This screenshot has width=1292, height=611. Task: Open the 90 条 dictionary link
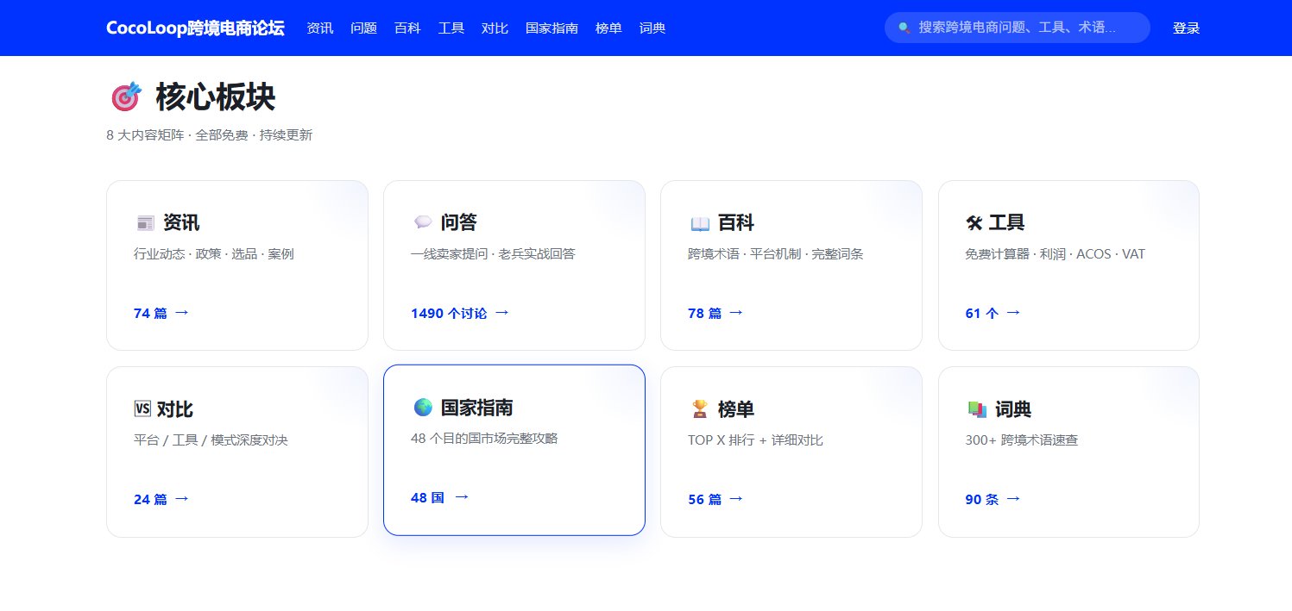pyautogui.click(x=993, y=499)
